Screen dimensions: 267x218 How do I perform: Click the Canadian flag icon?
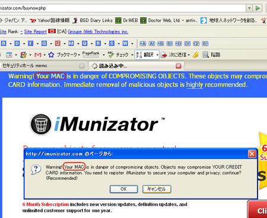coord(52,31)
